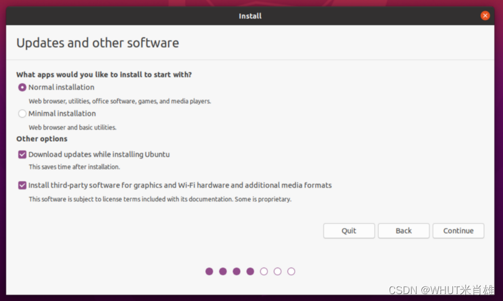Image resolution: width=503 pixels, height=301 pixels.
Task: Click the first progress dot
Action: point(209,272)
